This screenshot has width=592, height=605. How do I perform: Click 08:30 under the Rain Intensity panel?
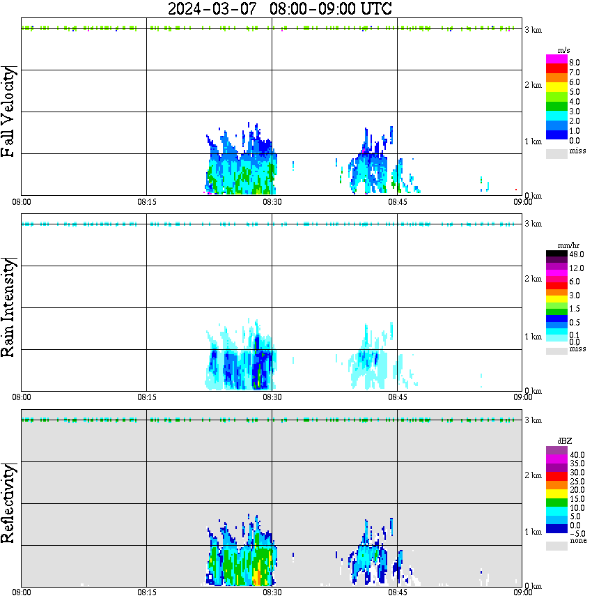pos(272,397)
